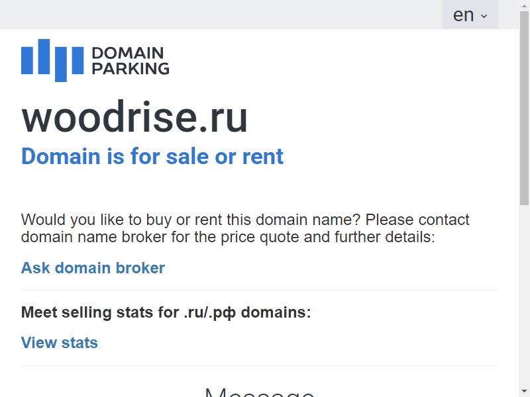The image size is (530, 397).
Task: Click the empty scrollbar track below the thumb
Action: (524, 295)
